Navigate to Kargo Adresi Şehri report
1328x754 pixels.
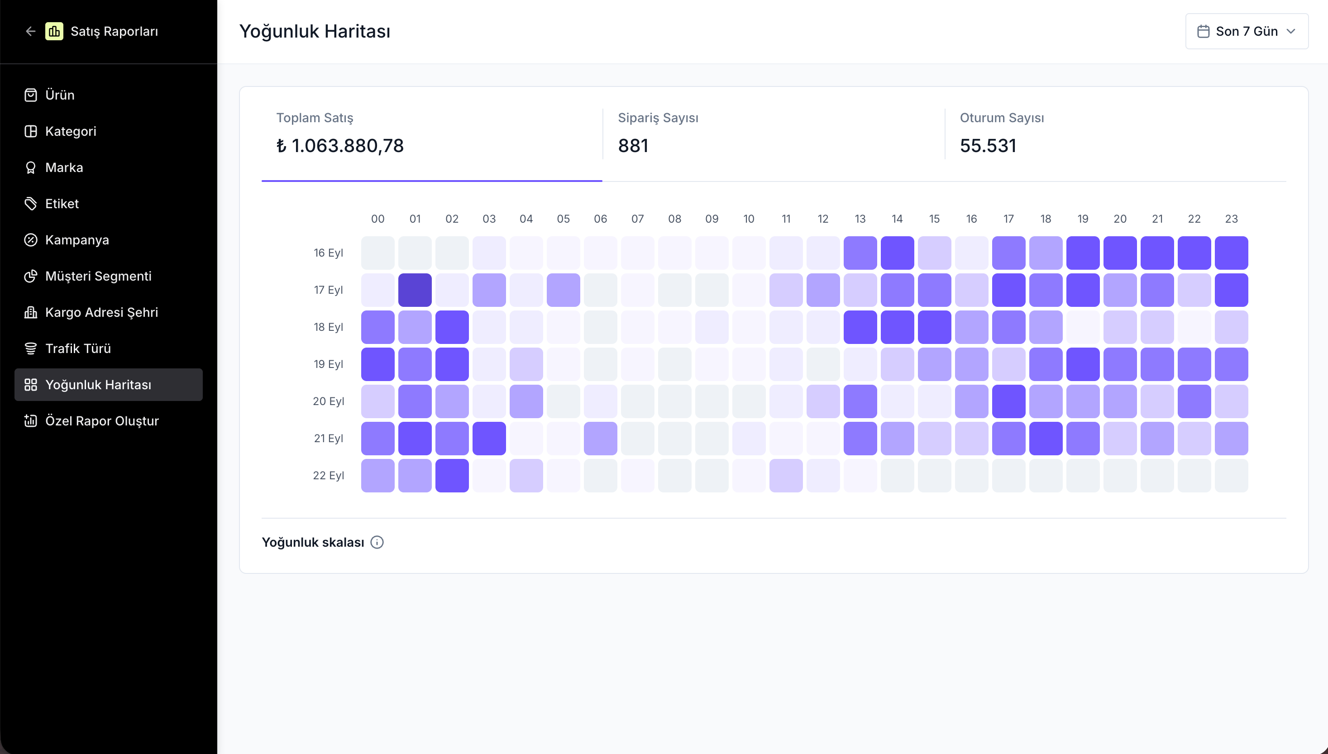point(109,313)
